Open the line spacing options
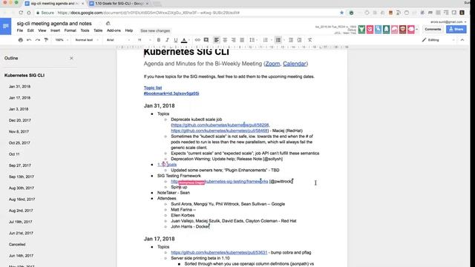Image resolution: width=475 pixels, height=267 pixels. click(x=252, y=40)
